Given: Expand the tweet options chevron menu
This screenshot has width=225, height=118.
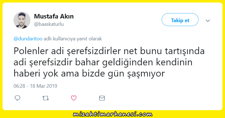Looking at the screenshot, I should 208,21.
